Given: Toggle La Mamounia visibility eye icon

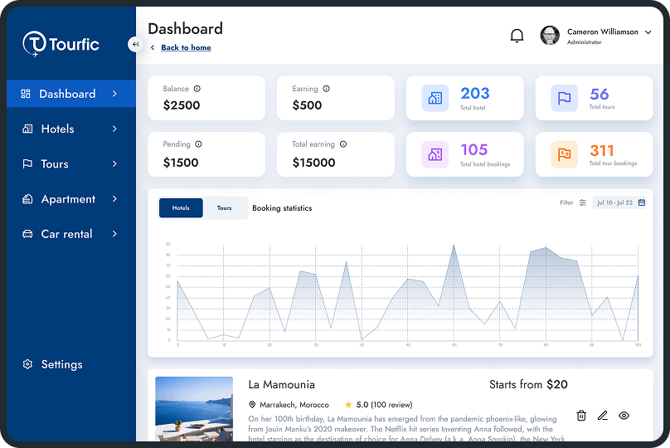Looking at the screenshot, I should 624,416.
